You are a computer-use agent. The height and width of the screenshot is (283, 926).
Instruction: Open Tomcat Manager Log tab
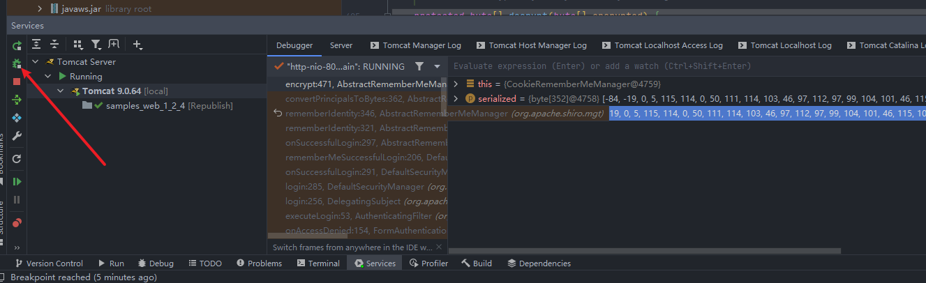pyautogui.click(x=416, y=45)
